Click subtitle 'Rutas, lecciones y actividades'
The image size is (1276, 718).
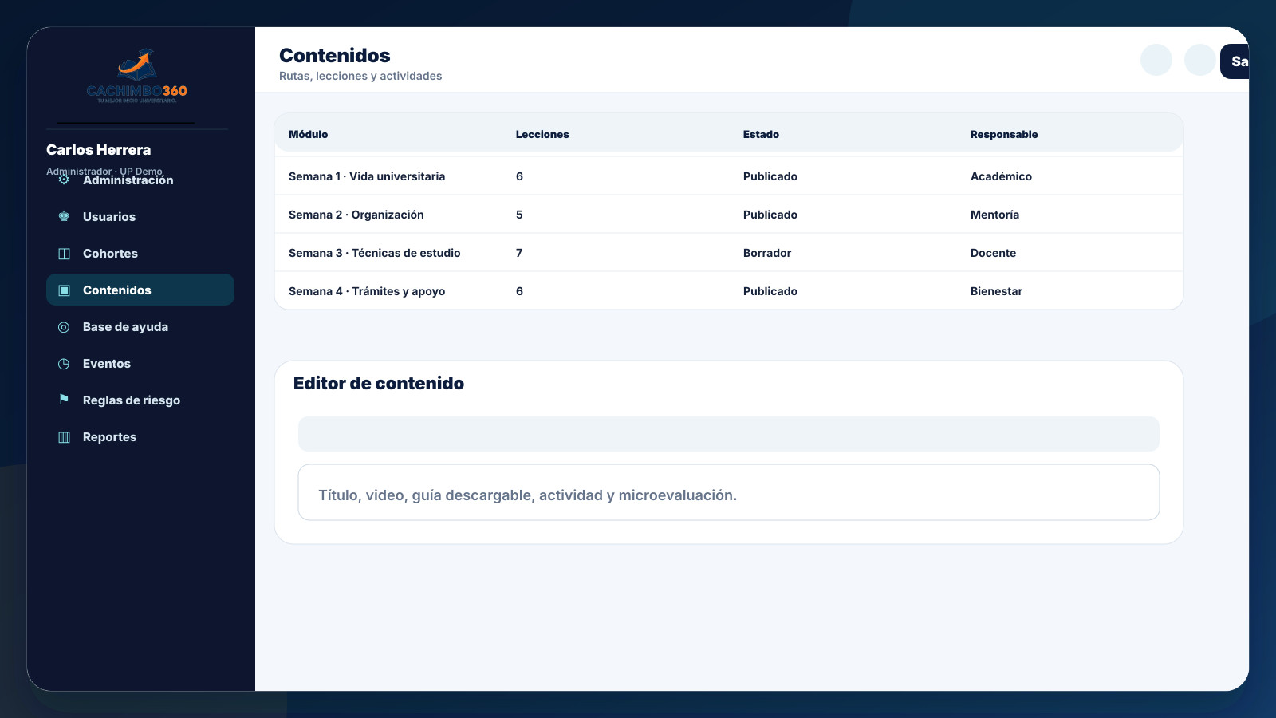[360, 76]
